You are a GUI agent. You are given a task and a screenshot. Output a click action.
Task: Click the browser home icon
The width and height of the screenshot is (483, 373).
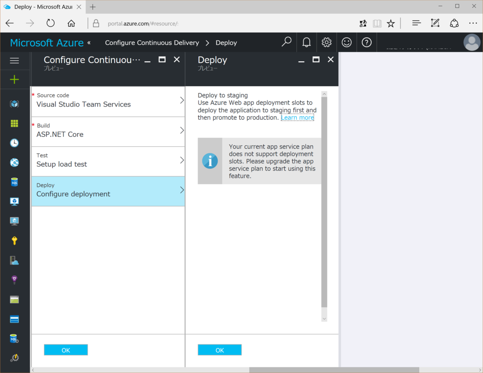[71, 23]
